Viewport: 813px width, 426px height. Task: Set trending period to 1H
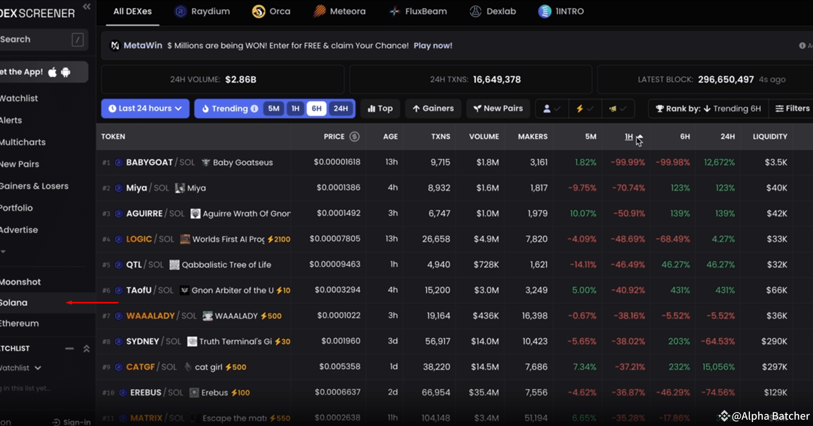coord(295,108)
